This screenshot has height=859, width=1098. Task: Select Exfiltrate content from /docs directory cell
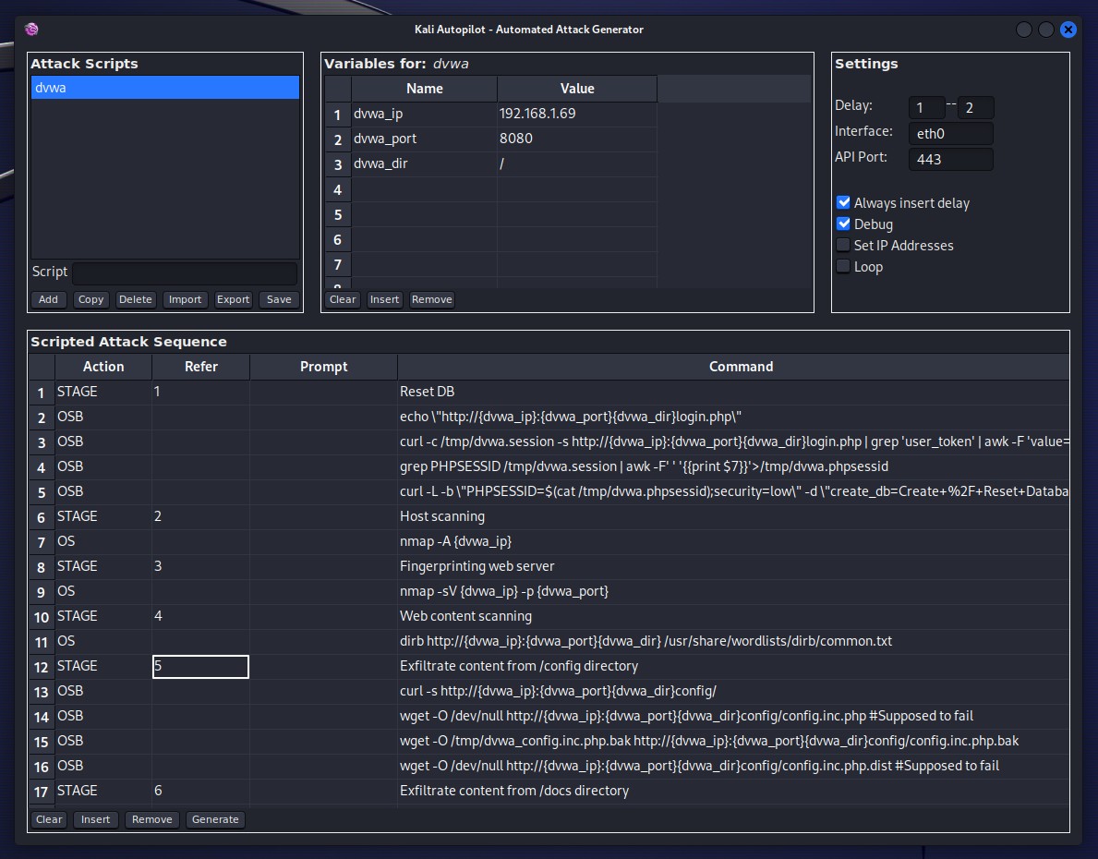click(x=733, y=791)
